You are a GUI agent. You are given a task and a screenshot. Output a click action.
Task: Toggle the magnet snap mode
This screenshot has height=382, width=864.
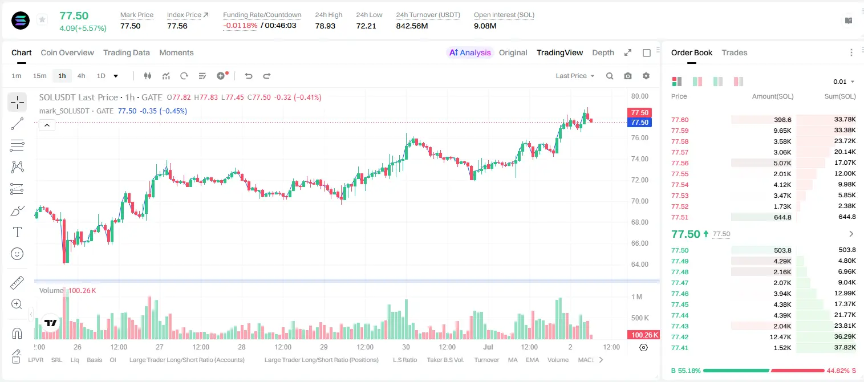pos(17,332)
